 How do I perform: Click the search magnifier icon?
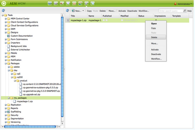click(x=185, y=11)
